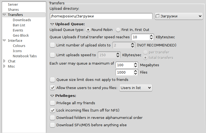Select the Transfers tree item
The width and height of the screenshot is (206, 133).
click(15, 15)
